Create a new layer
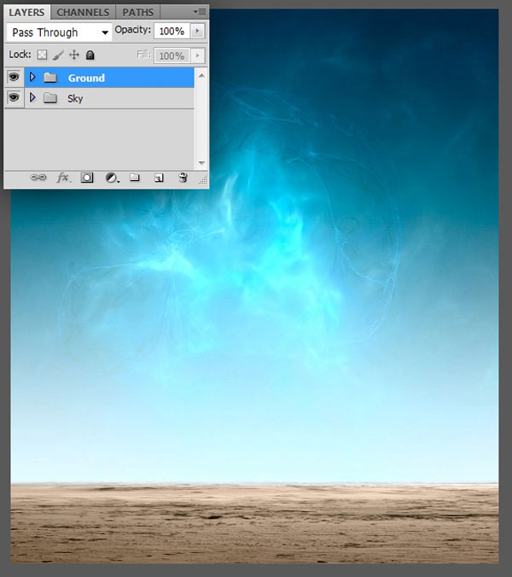Screen dimensions: 512x577 [x=159, y=178]
